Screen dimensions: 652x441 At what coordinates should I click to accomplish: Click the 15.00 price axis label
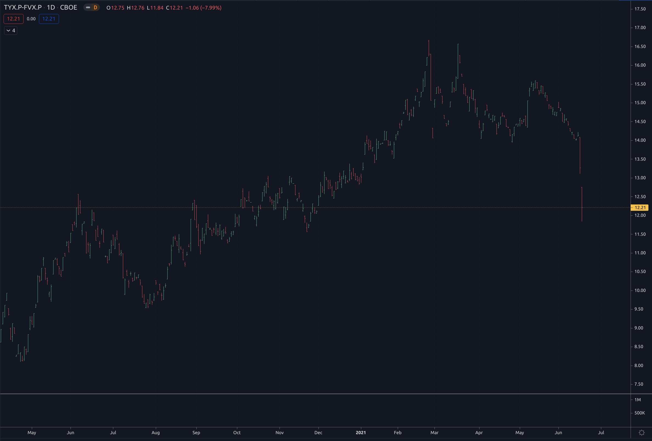pos(640,103)
